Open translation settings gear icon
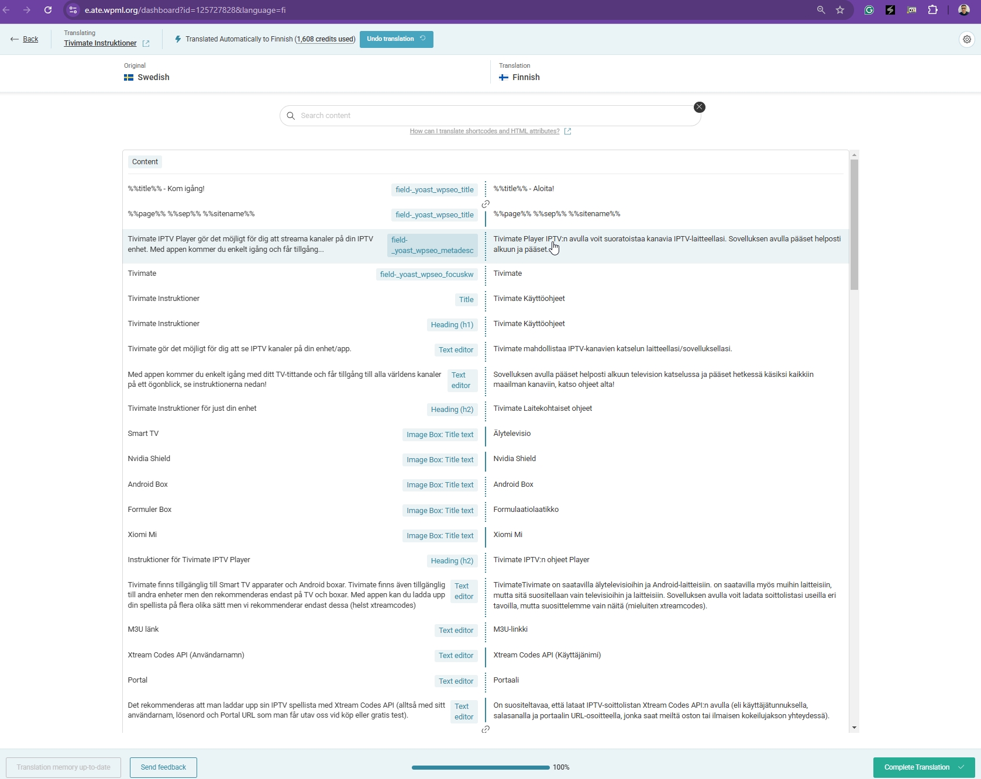This screenshot has height=779, width=981. point(967,39)
